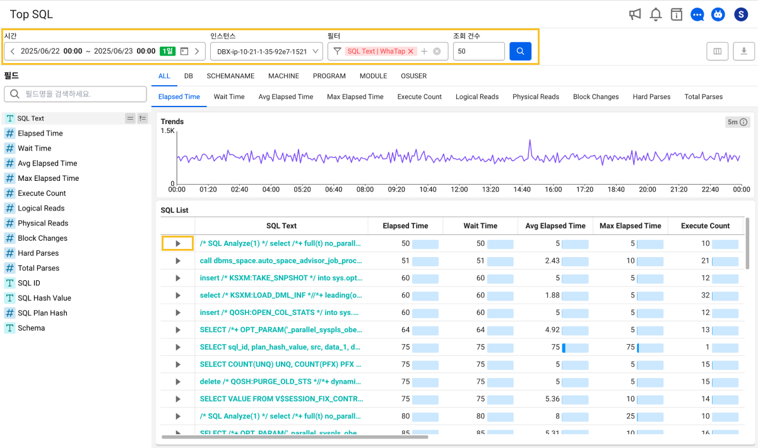Switch to the MACHINE tab

tap(283, 76)
